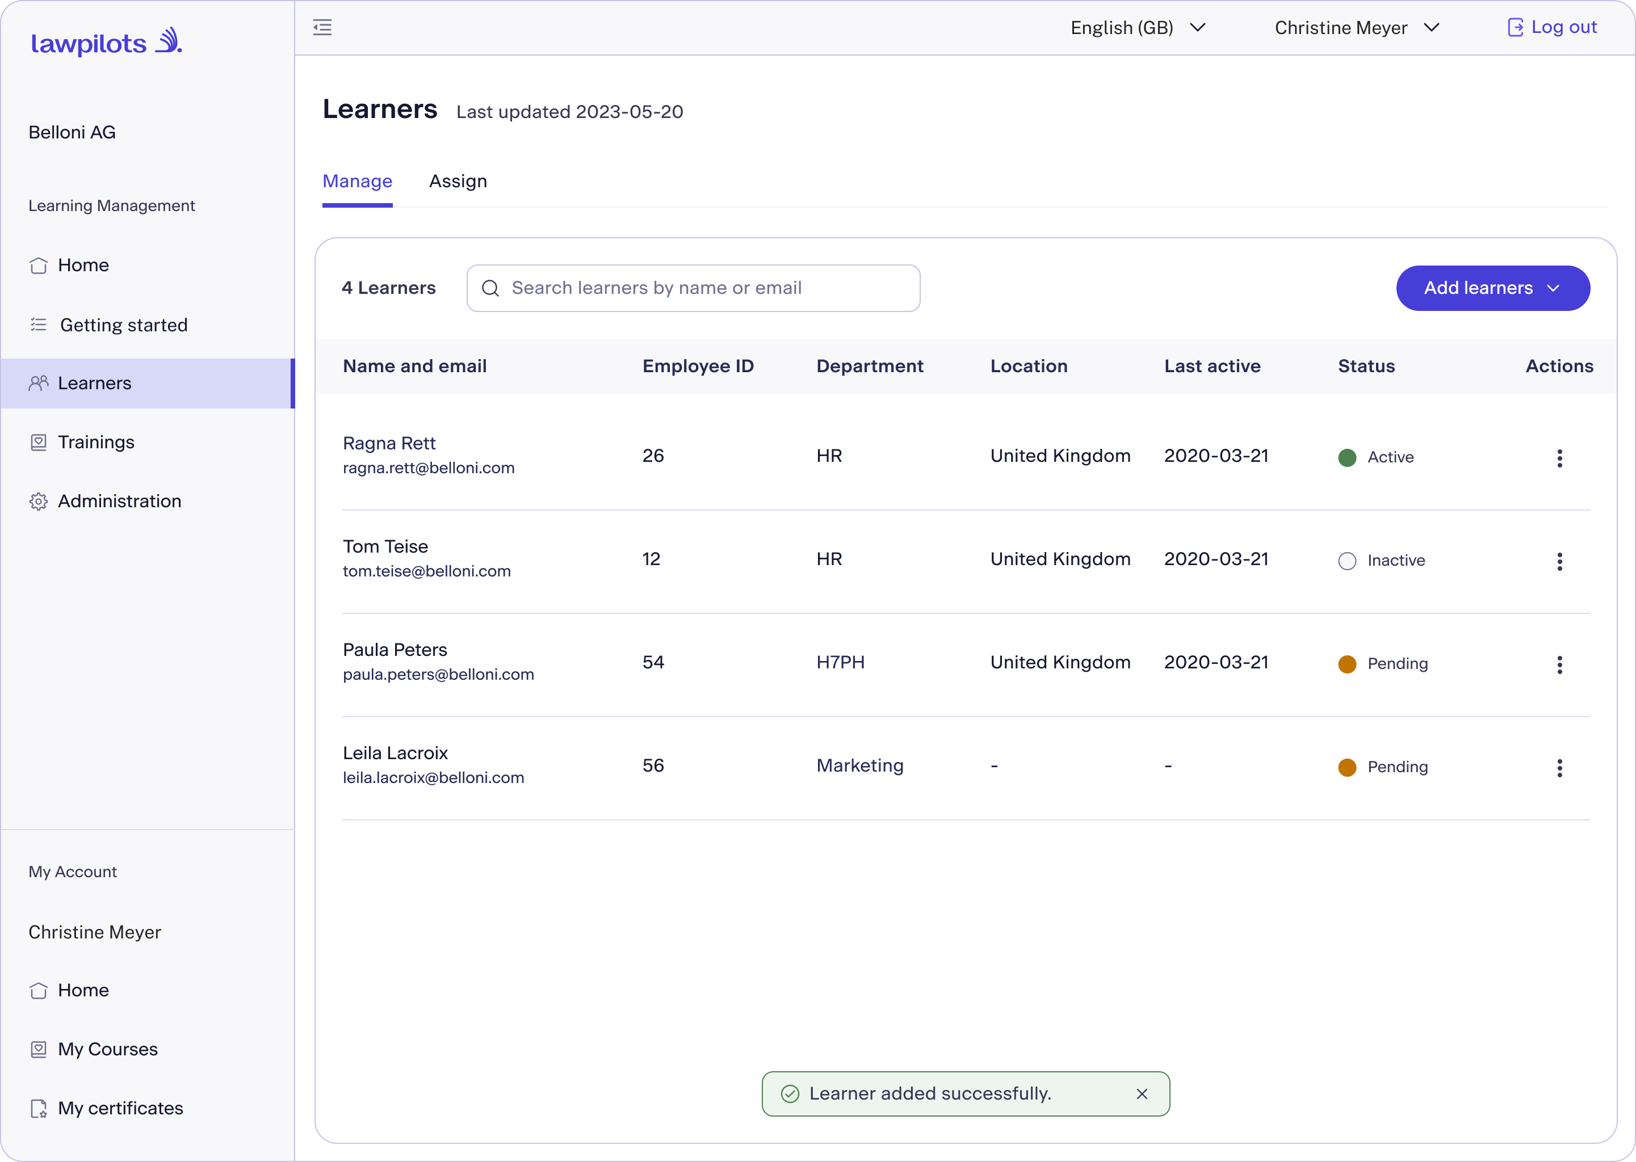Click the Belloni AG company name
The width and height of the screenshot is (1636, 1162).
click(x=72, y=132)
